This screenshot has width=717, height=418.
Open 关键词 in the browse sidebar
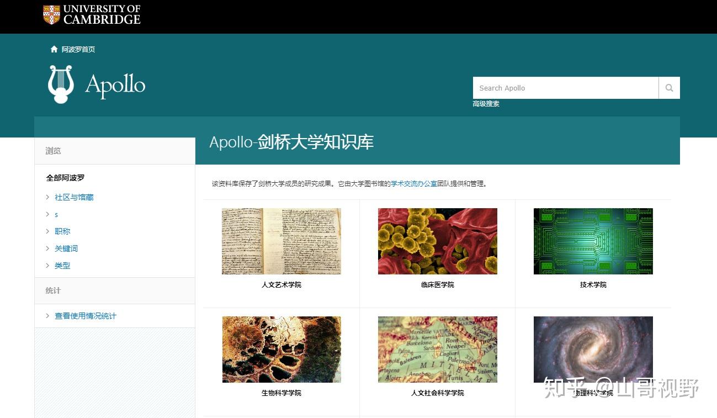[66, 248]
